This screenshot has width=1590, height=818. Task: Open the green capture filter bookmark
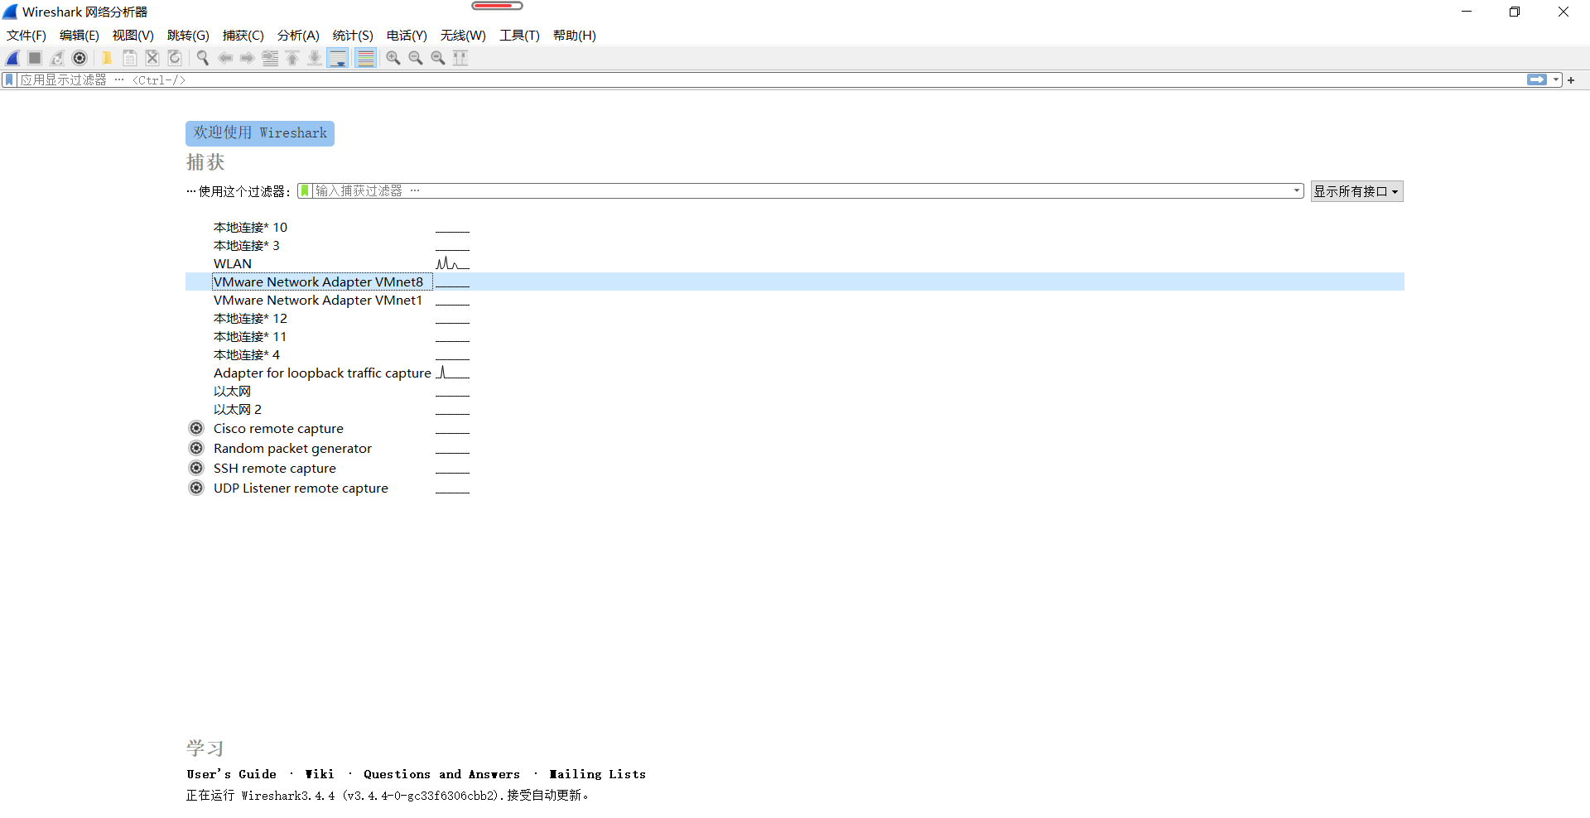coord(305,191)
